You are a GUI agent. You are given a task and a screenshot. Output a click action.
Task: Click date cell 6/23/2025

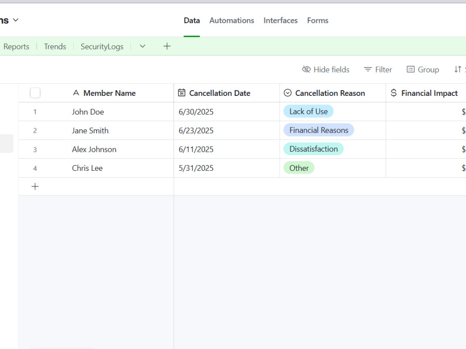[227, 131]
